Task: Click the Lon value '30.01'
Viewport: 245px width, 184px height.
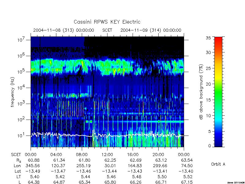Action: 110,166
